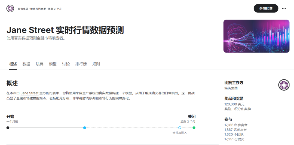294x145 pixels.
Task: Switch to the 数据 tab
Action: coord(26,64)
